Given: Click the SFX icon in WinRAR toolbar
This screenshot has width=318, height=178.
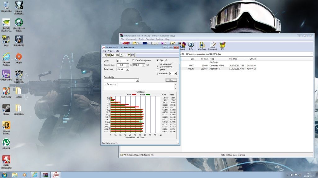Looking at the screenshot, I should coord(222,45).
